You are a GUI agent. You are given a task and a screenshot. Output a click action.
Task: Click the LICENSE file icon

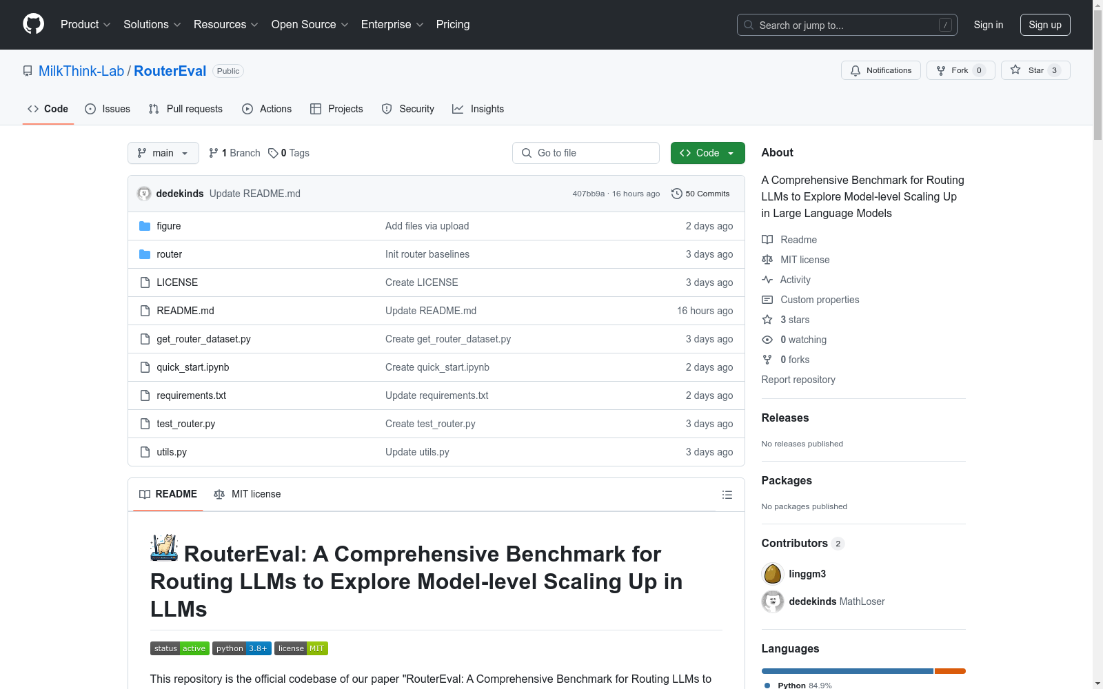tap(145, 282)
